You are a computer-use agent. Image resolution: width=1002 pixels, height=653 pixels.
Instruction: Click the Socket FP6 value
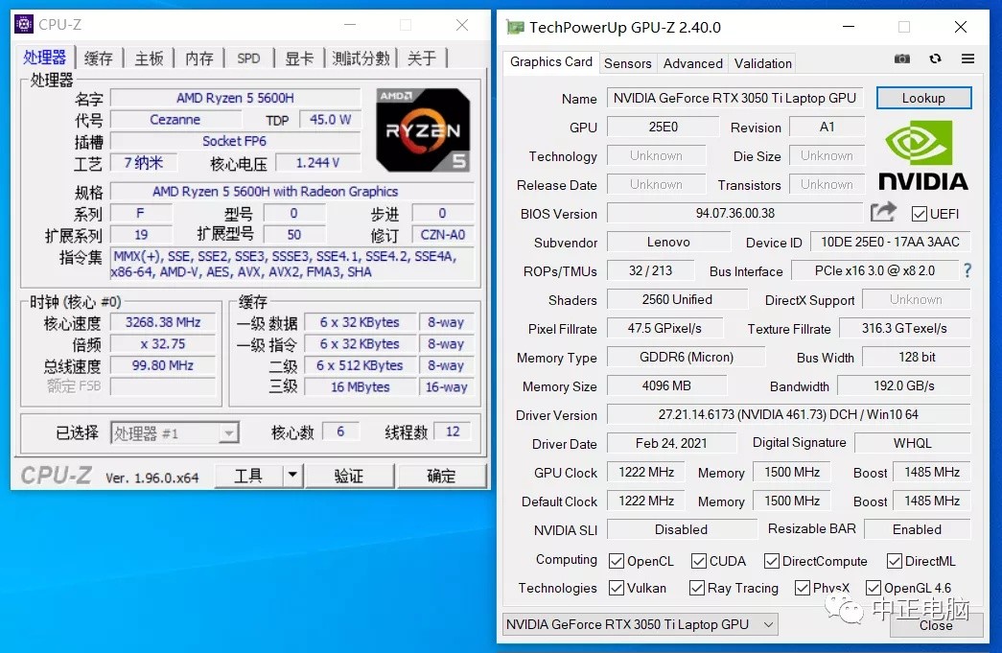[x=235, y=141]
